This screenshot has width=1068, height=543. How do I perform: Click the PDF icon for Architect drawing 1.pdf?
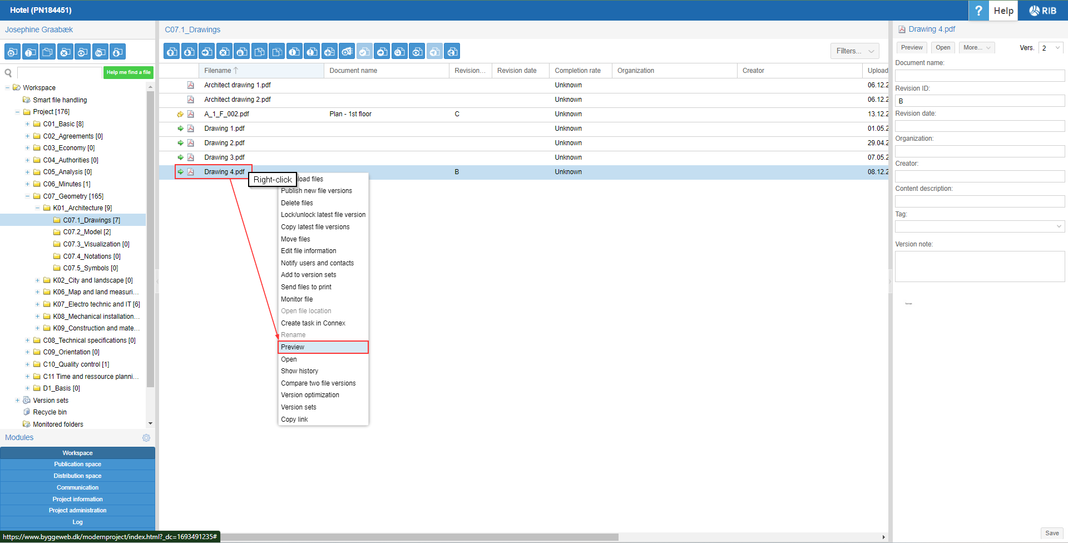point(190,85)
